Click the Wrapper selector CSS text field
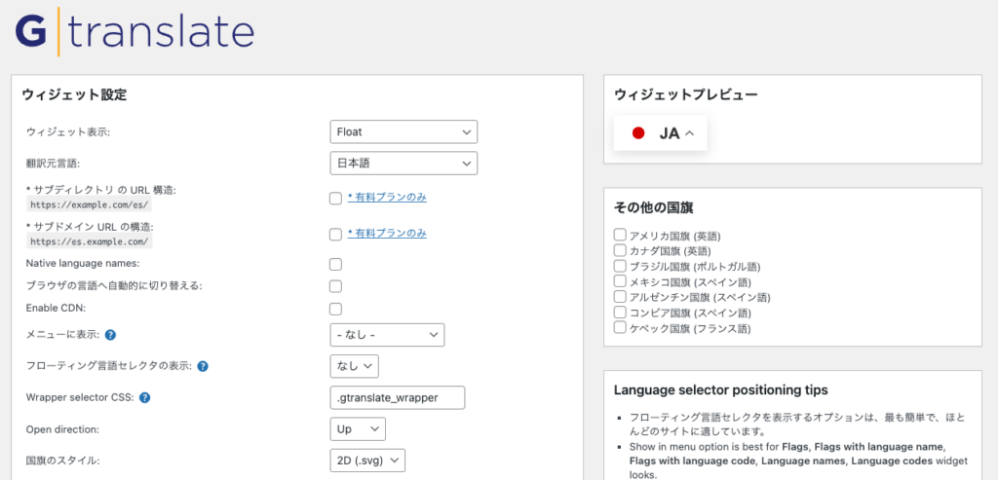 [x=398, y=397]
